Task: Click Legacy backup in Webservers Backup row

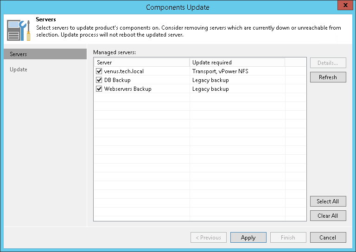Action: click(210, 89)
